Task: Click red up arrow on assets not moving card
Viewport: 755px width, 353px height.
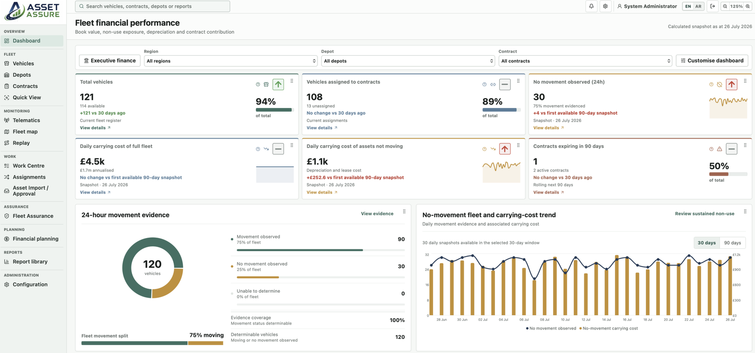Action: [505, 149]
